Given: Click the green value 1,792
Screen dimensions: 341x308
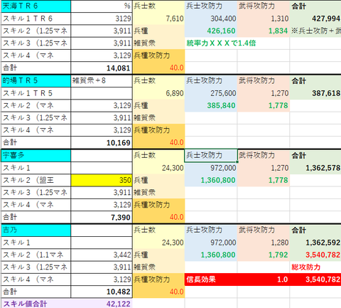Looking at the screenshot, I should coord(263,255).
